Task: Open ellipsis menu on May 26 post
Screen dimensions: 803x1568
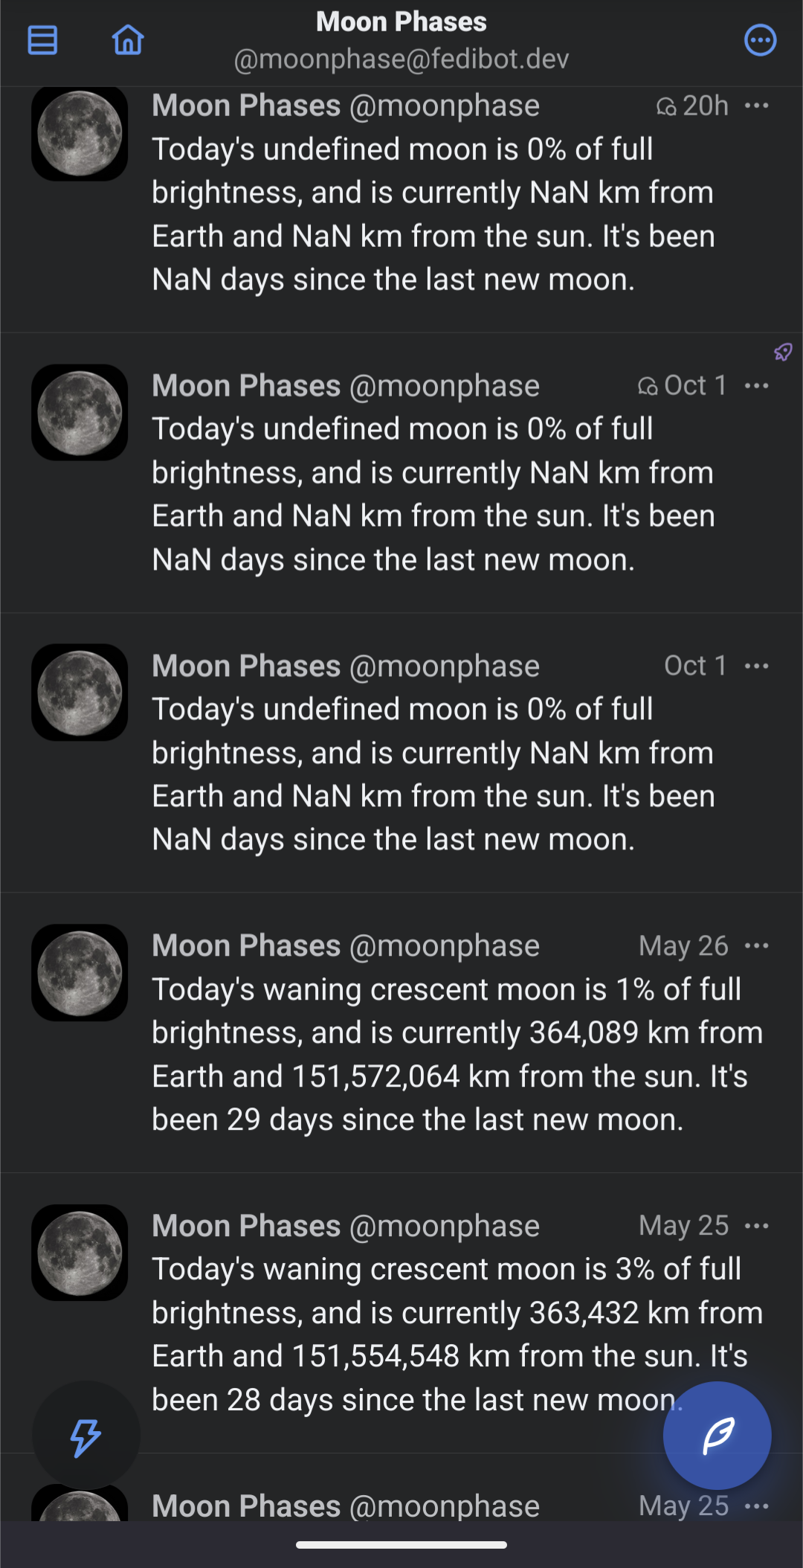Action: pyautogui.click(x=756, y=945)
